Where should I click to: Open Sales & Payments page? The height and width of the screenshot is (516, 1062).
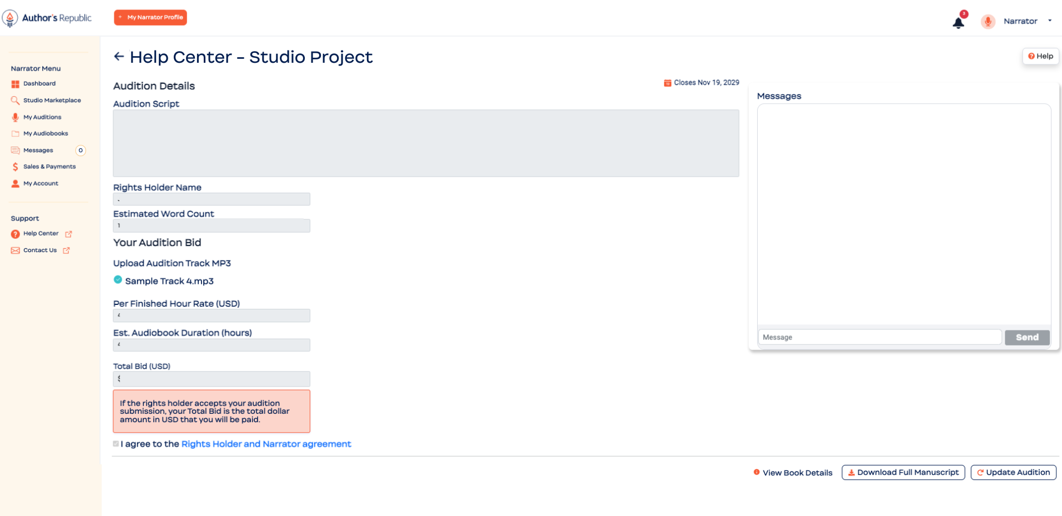pyautogui.click(x=49, y=167)
